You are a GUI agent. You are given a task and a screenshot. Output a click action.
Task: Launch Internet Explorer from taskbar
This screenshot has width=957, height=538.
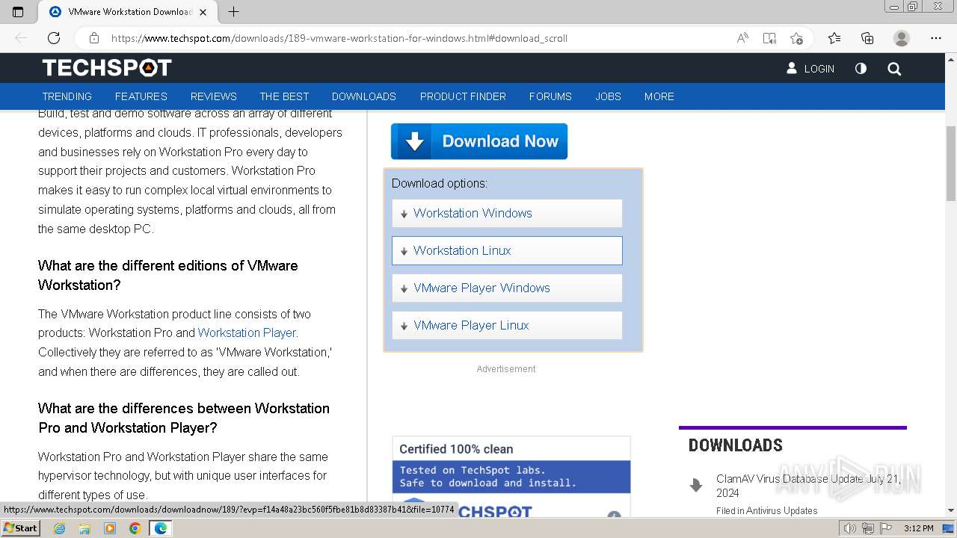coord(59,528)
